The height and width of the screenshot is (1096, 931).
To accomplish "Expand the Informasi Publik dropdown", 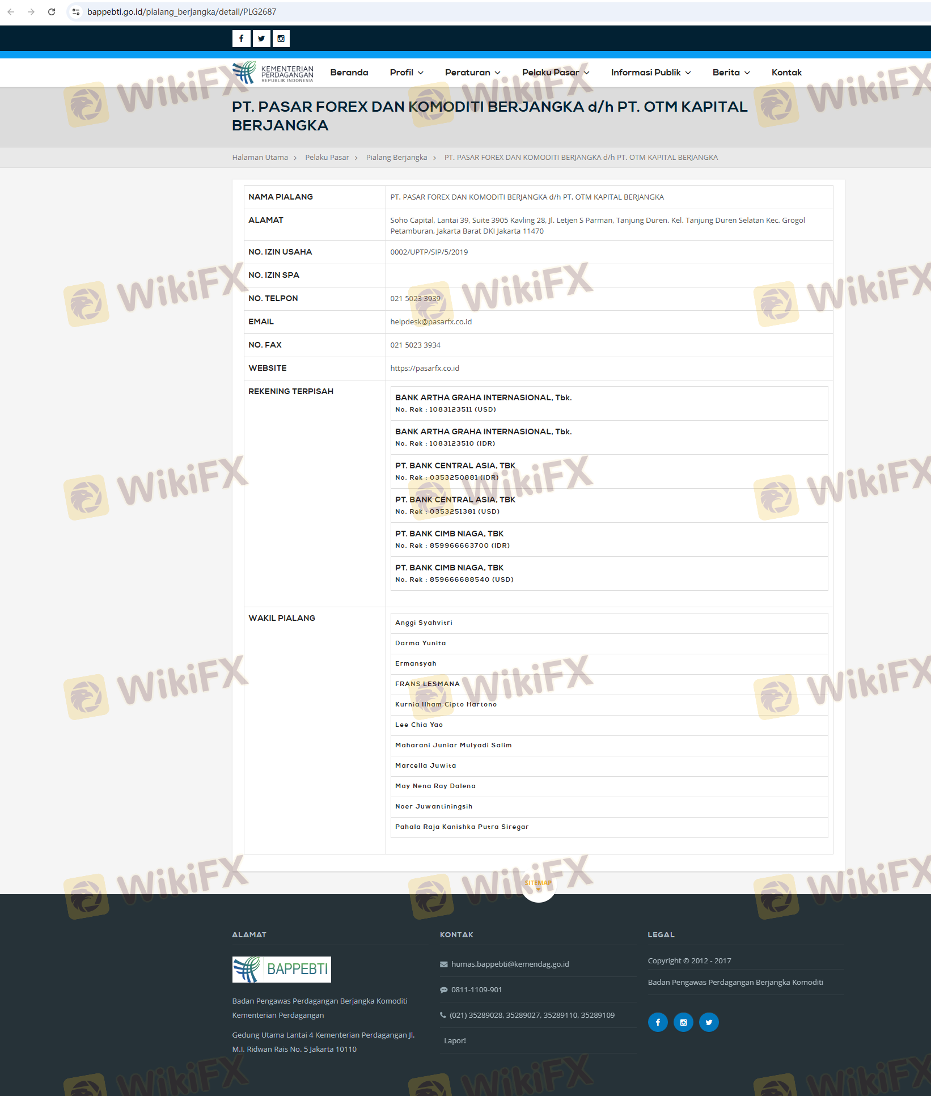I will (x=650, y=73).
